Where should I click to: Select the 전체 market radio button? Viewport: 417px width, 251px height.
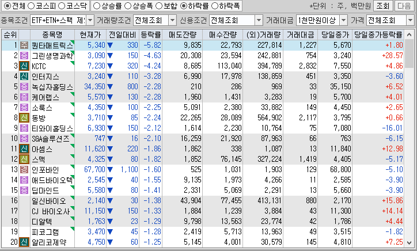coord(7,6)
